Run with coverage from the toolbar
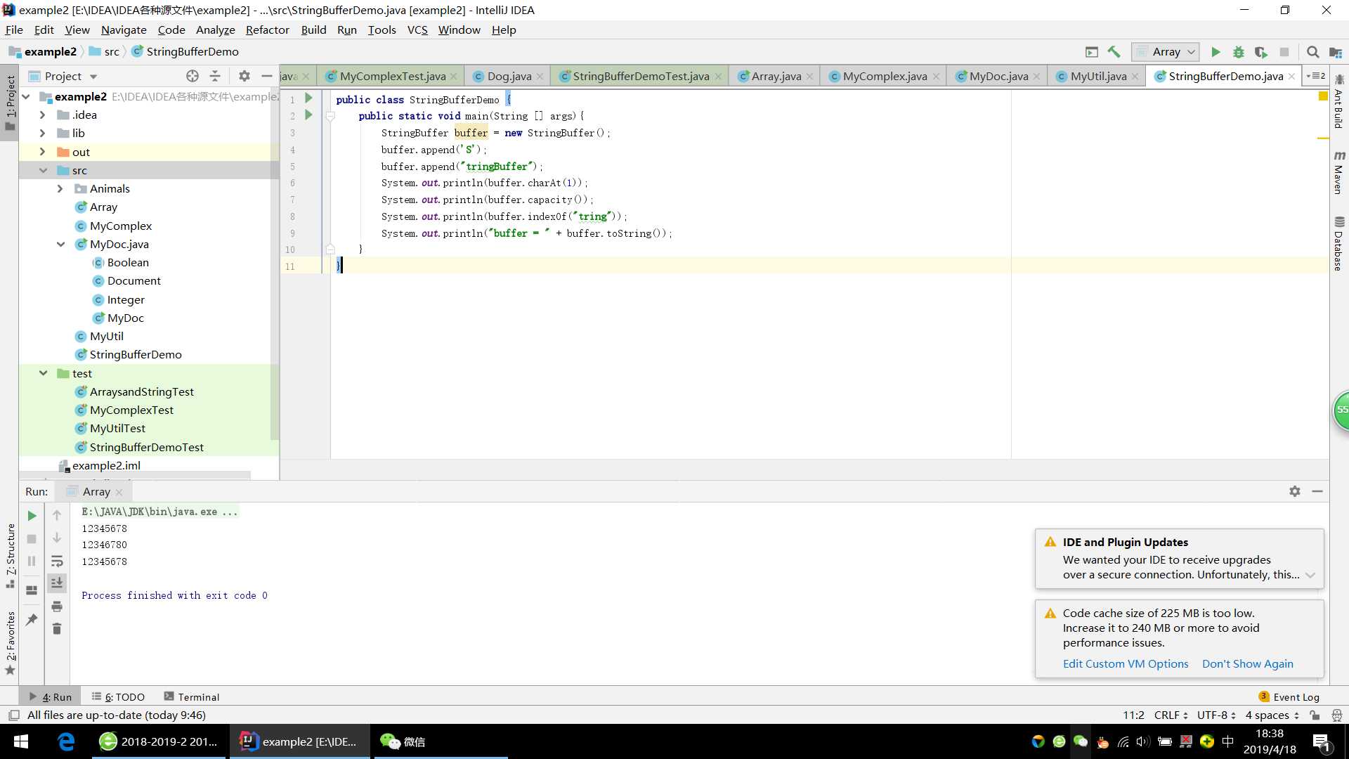This screenshot has height=759, width=1349. tap(1261, 52)
